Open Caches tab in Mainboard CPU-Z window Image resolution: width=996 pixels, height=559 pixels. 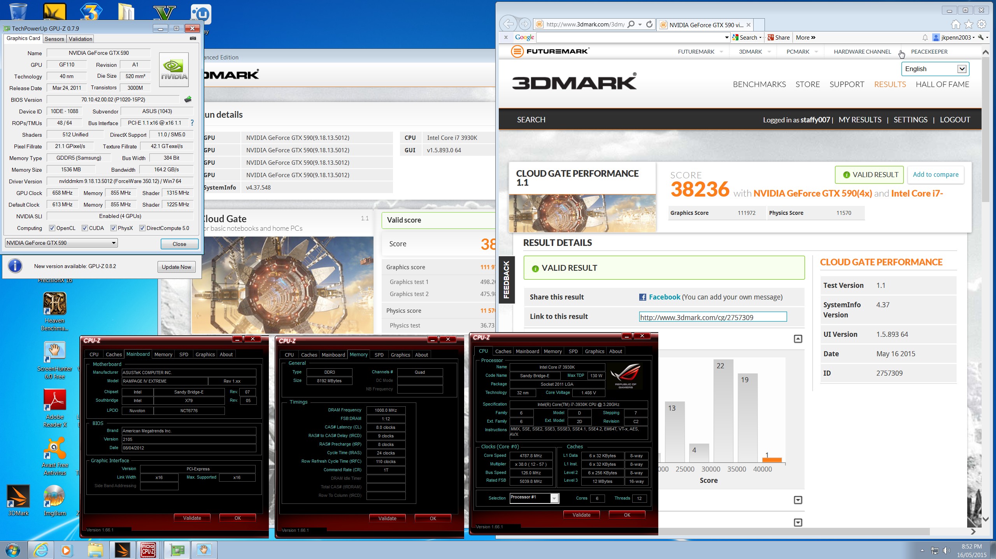[x=114, y=354]
